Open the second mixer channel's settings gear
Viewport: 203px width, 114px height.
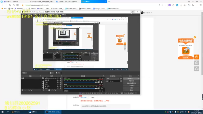pyautogui.click(x=102, y=88)
